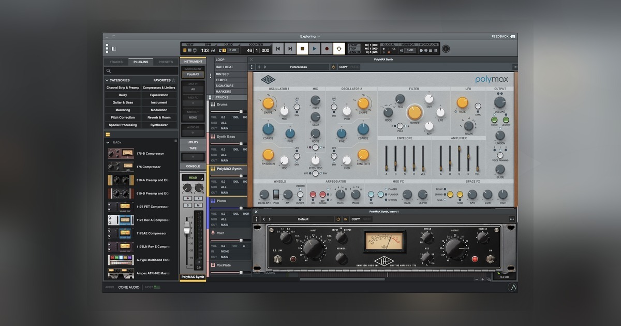Open PolyMAX preset name PetersBass
This screenshot has width=621, height=326.
tap(298, 67)
